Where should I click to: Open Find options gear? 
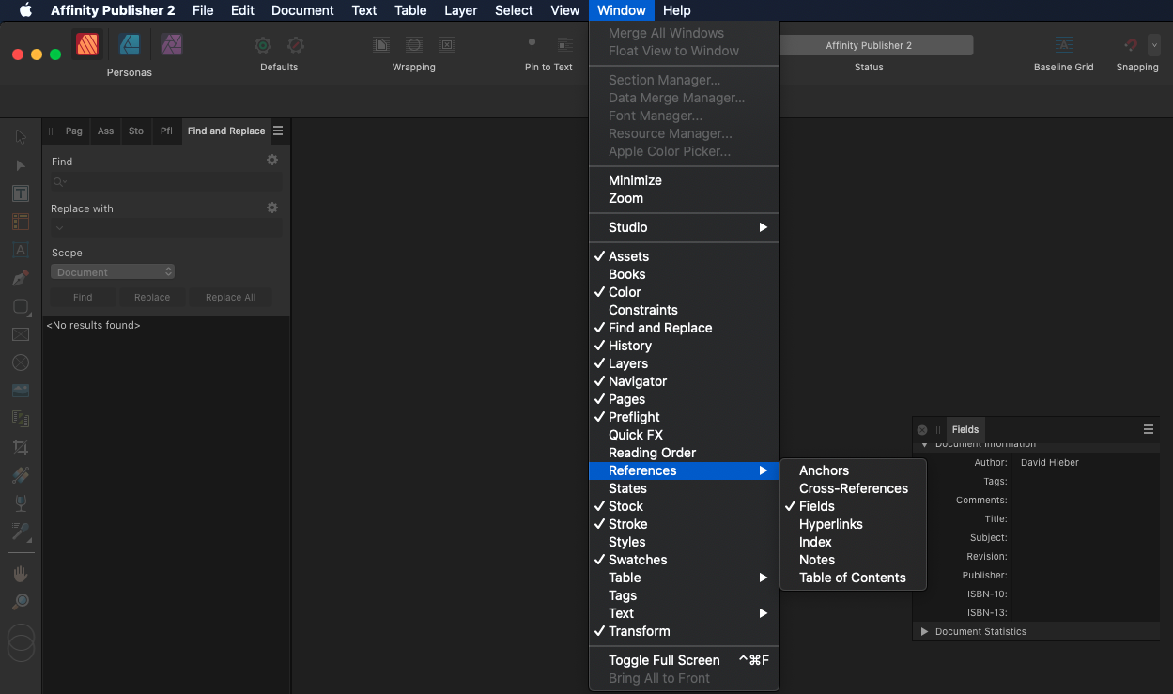tap(272, 161)
